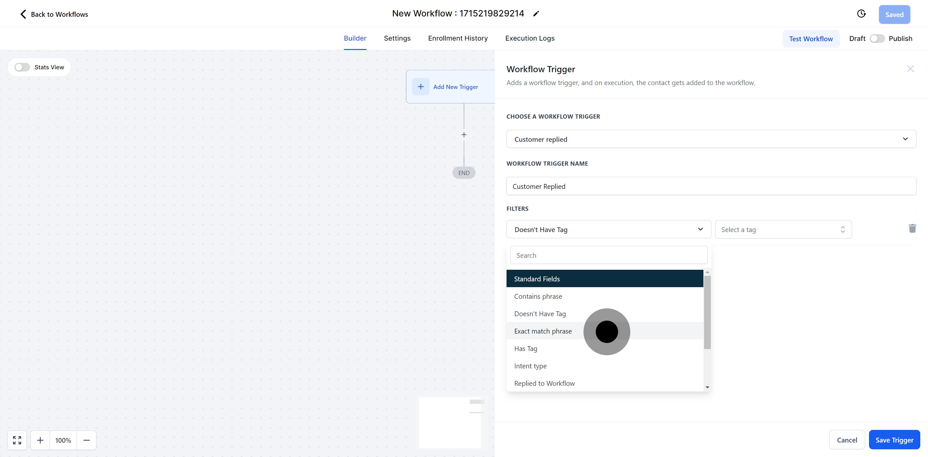Click the filter dropdown Search field
Screen dimensions: 928x457
coord(608,255)
